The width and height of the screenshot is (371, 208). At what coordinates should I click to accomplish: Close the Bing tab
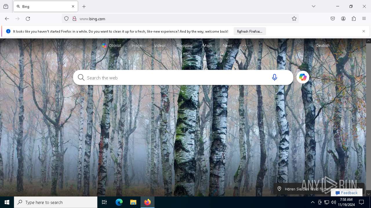pos(73,6)
